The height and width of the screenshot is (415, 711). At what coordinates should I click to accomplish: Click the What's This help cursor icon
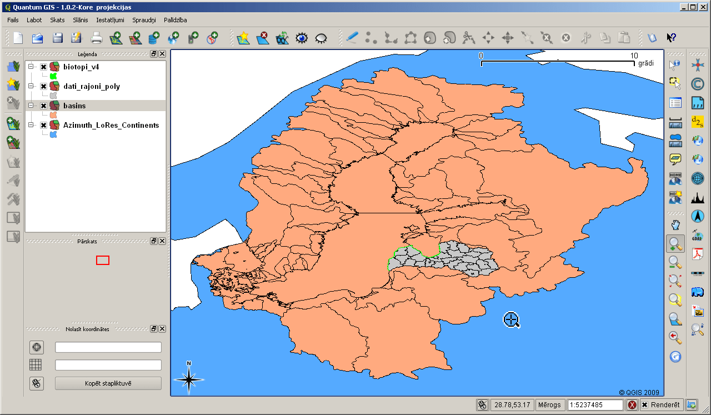pyautogui.click(x=672, y=38)
